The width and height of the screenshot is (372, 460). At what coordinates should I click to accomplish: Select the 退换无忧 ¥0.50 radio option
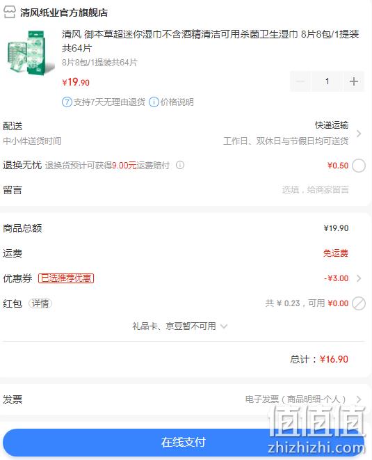(x=359, y=166)
